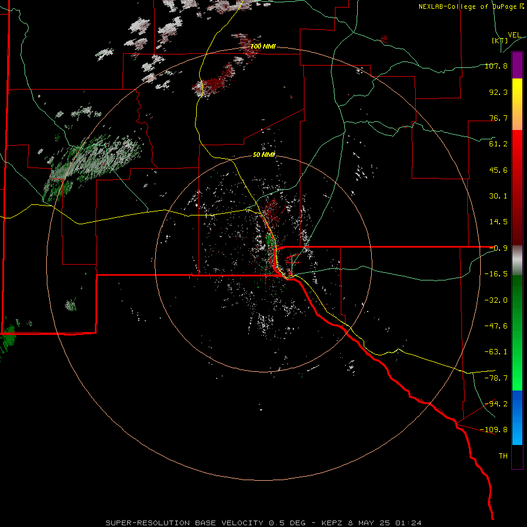Image resolution: width=527 pixels, height=527 pixels.
Task: Pick the gray segment of the color bar
Action: pos(517,261)
